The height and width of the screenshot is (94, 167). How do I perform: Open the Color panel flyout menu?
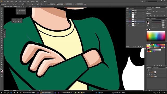tap(166, 18)
